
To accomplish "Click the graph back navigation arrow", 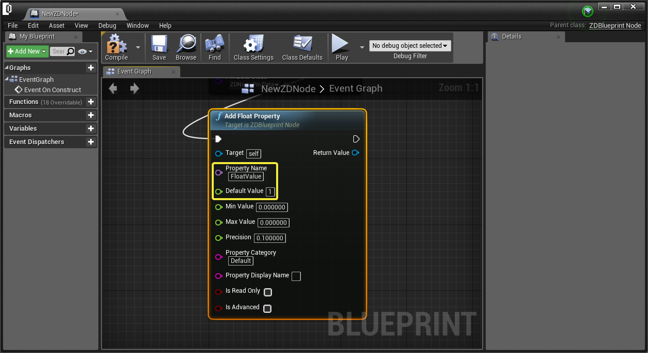I will [x=113, y=89].
